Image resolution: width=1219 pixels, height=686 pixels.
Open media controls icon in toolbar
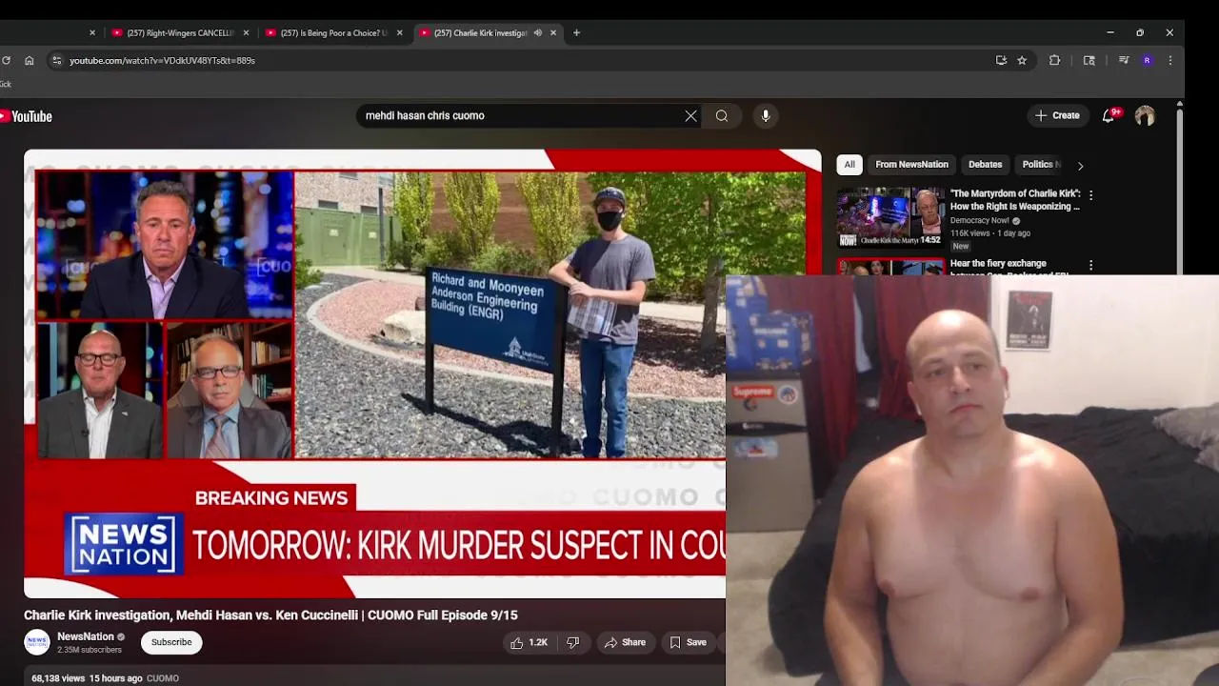1124,60
